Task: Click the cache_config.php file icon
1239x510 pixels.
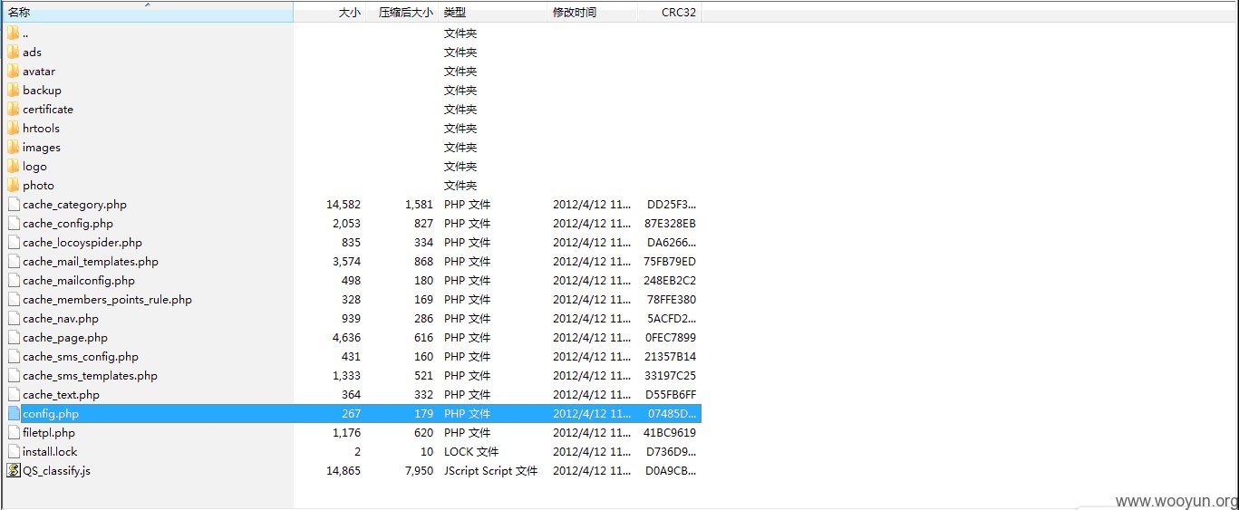Action: [13, 224]
